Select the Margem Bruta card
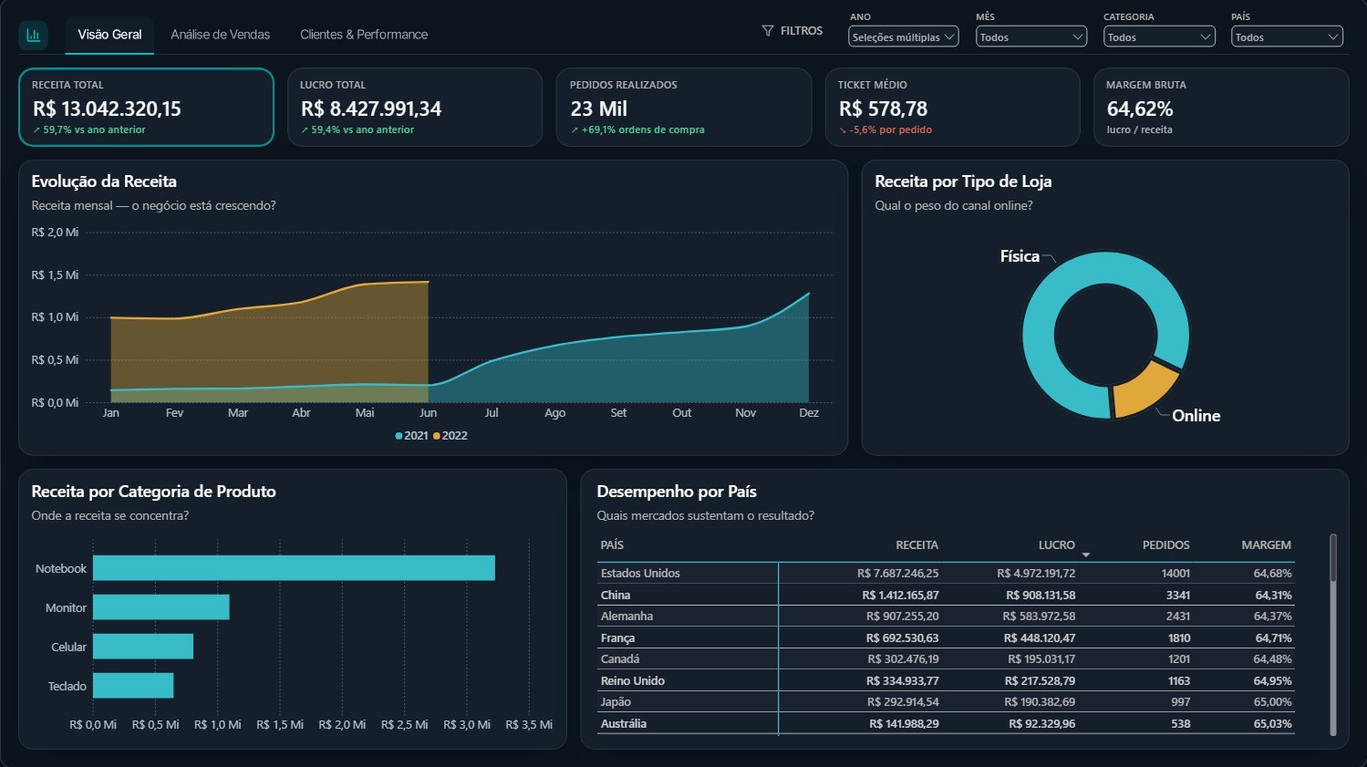The width and height of the screenshot is (1367, 767). click(x=1221, y=107)
